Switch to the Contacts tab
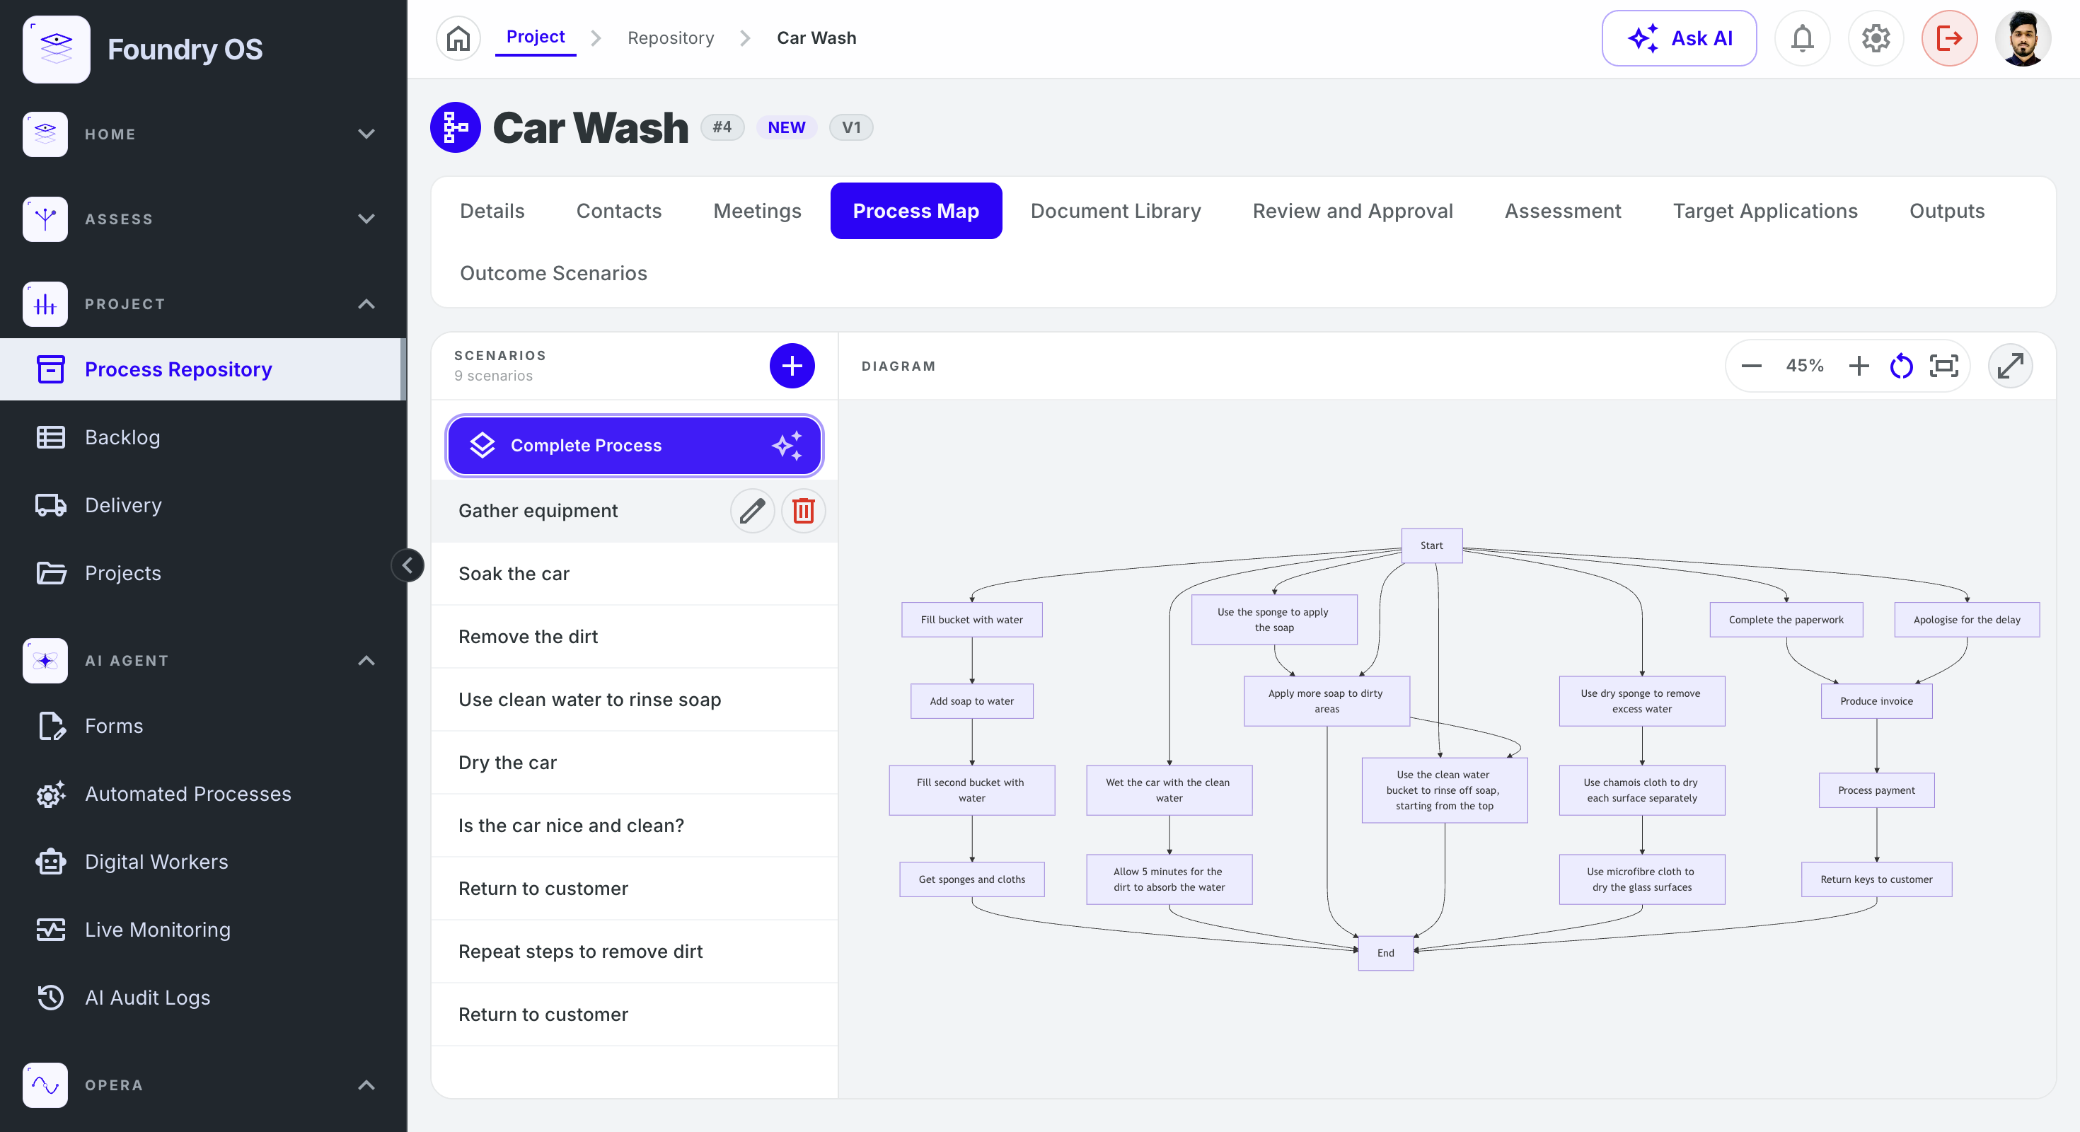The height and width of the screenshot is (1132, 2080). pos(618,211)
